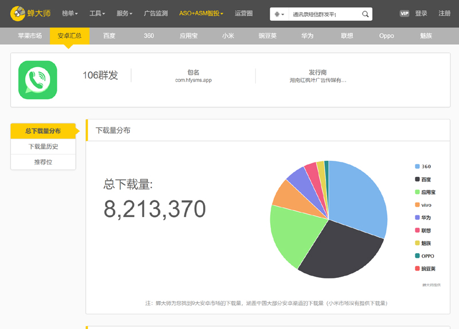Click the 注册 link
Viewport: 459px width, 329px height.
coord(444,13)
